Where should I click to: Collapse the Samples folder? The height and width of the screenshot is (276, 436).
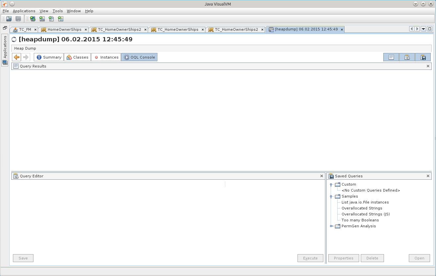(331, 197)
